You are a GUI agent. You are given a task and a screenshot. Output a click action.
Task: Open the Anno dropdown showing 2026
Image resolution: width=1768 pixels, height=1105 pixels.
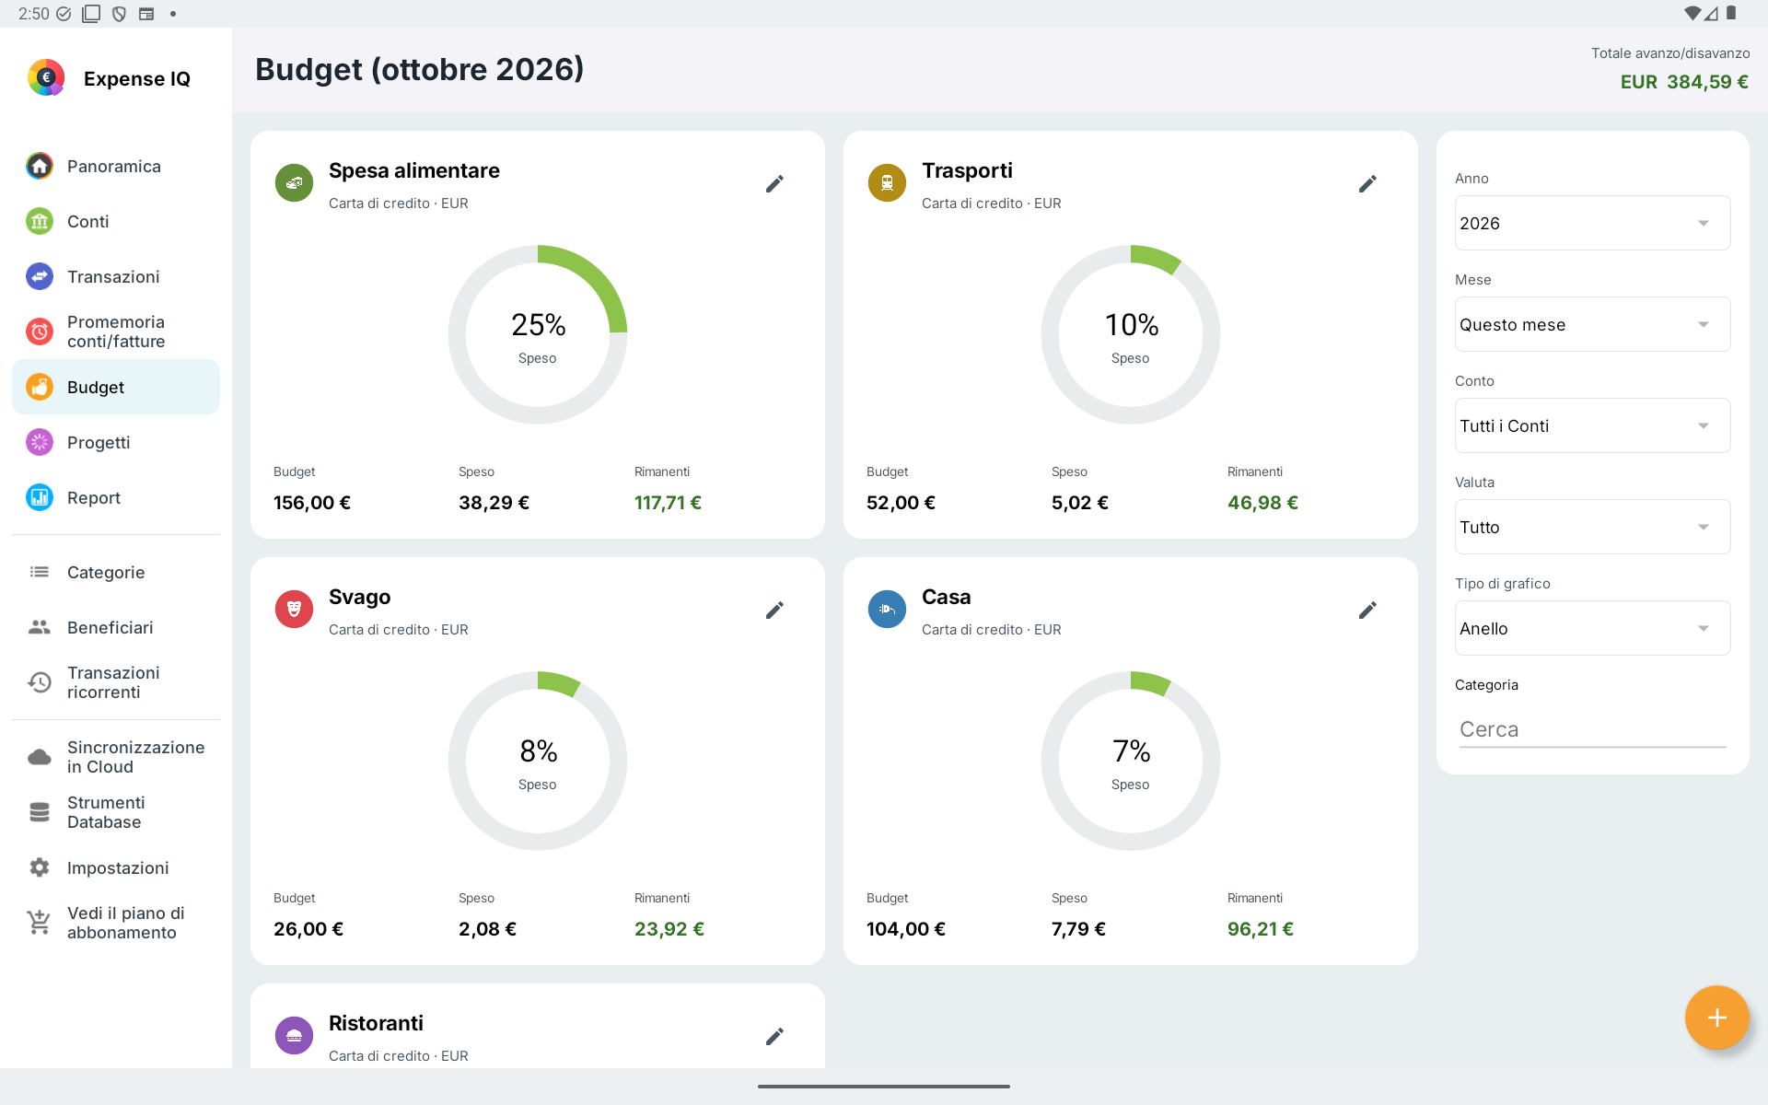1592,223
